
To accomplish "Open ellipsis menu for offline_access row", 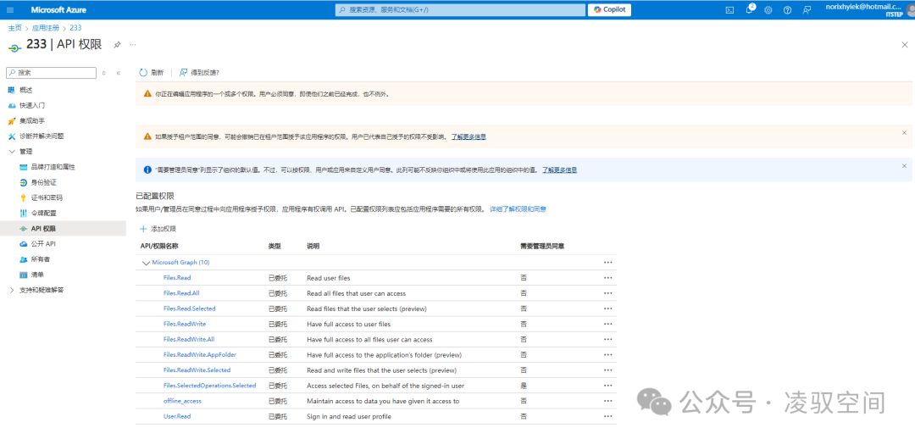I will point(608,401).
